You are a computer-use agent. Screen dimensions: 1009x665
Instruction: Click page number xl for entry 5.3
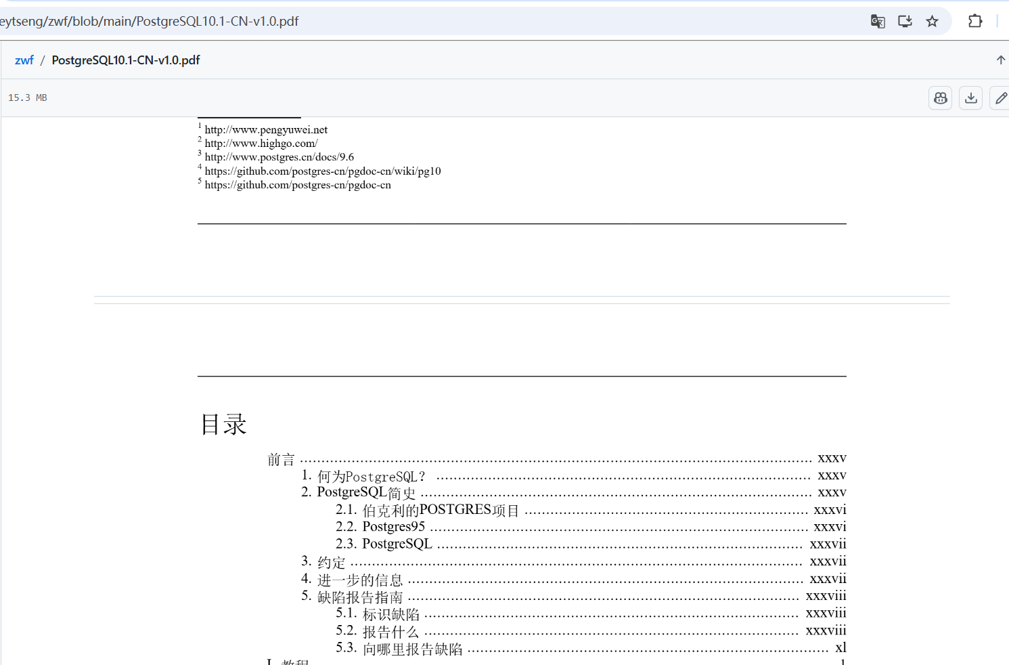coord(840,648)
